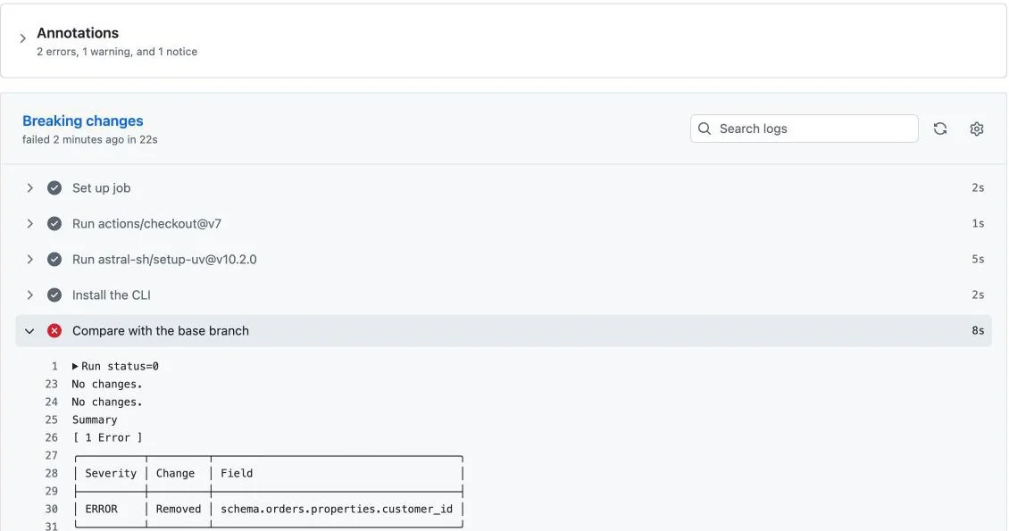Click the 'failed 2 minutes ago in 22s' text
This screenshot has width=1009, height=531.
pyautogui.click(x=90, y=139)
